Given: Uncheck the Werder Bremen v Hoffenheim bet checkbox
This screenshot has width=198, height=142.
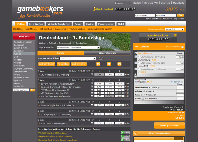Looking at the screenshot, I should pyautogui.click(x=135, y=69).
